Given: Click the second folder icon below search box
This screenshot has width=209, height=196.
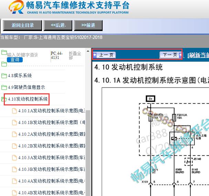Looking at the screenshot, I should pos(4,64).
